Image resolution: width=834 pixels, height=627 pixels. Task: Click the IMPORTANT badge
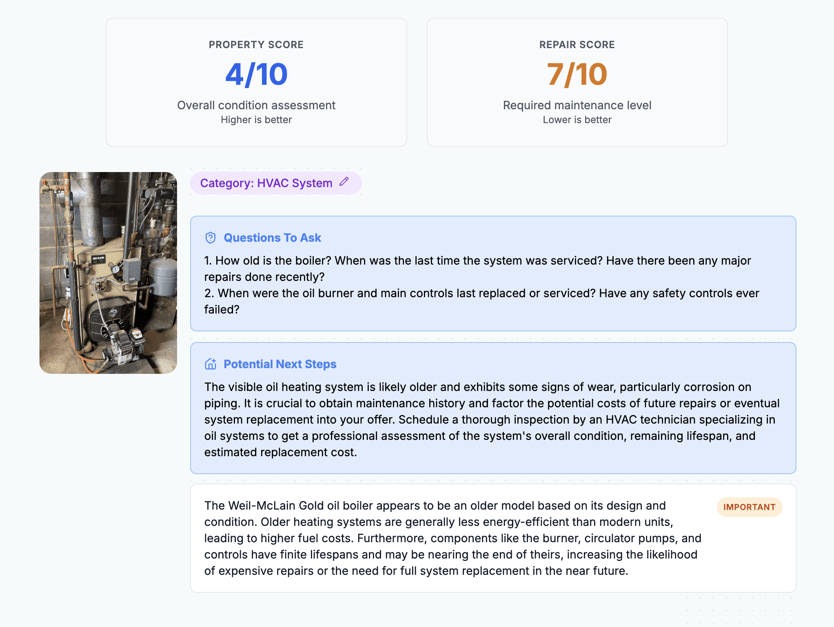749,507
